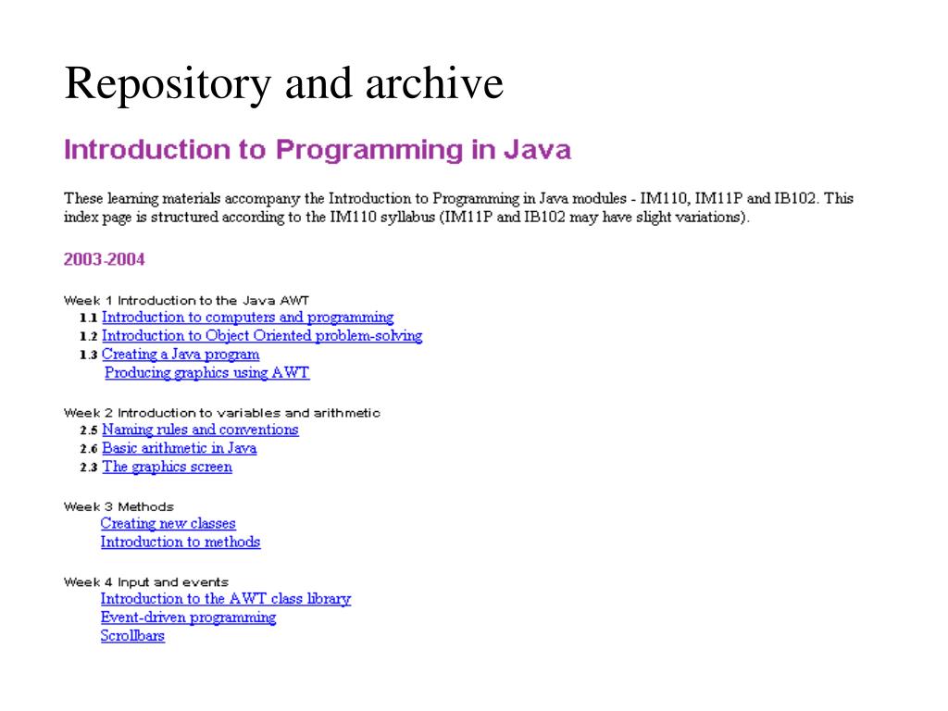Select 'Week 1 Introduction to the Java AWT' heading
The width and height of the screenshot is (948, 711).
coord(186,301)
